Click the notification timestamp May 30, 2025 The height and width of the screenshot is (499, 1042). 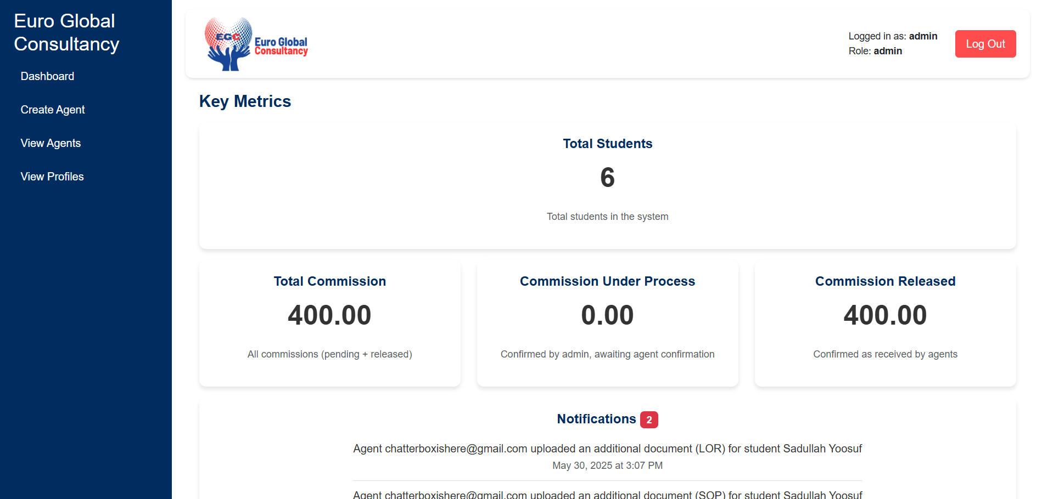pos(607,466)
